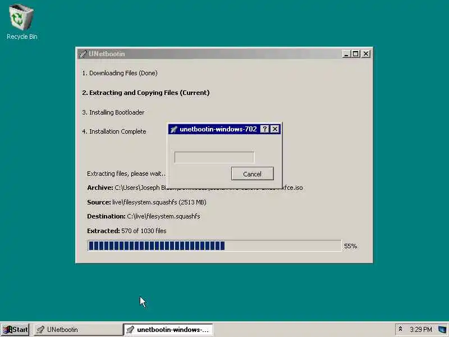Open the Start menu
This screenshot has width=449, height=337.
click(15, 330)
